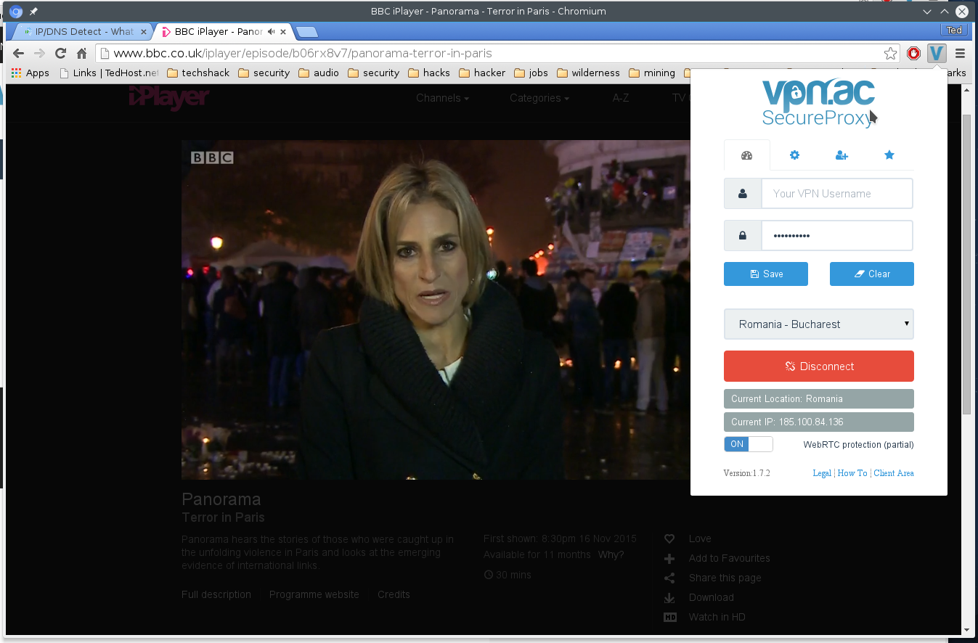The width and height of the screenshot is (978, 643).
Task: Open the techshack bookmarks folder
Action: 197,73
